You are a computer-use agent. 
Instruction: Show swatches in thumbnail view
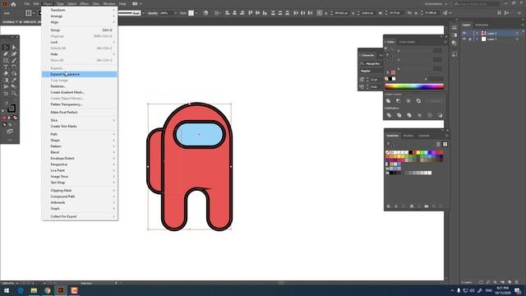point(445,145)
